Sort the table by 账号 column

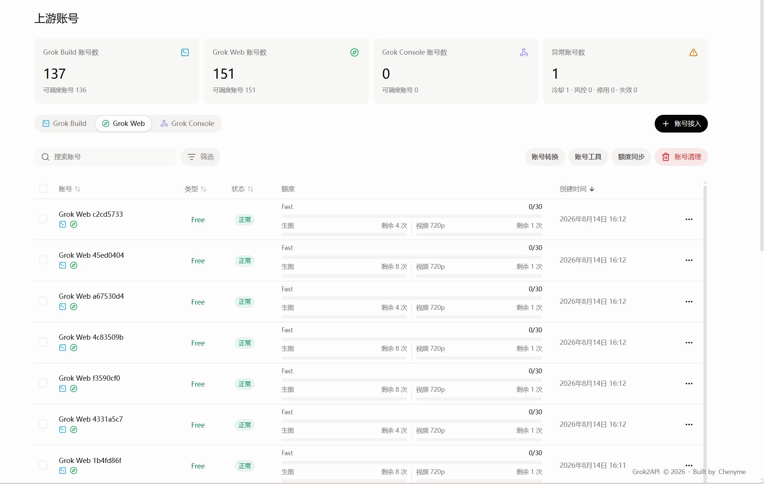click(69, 189)
